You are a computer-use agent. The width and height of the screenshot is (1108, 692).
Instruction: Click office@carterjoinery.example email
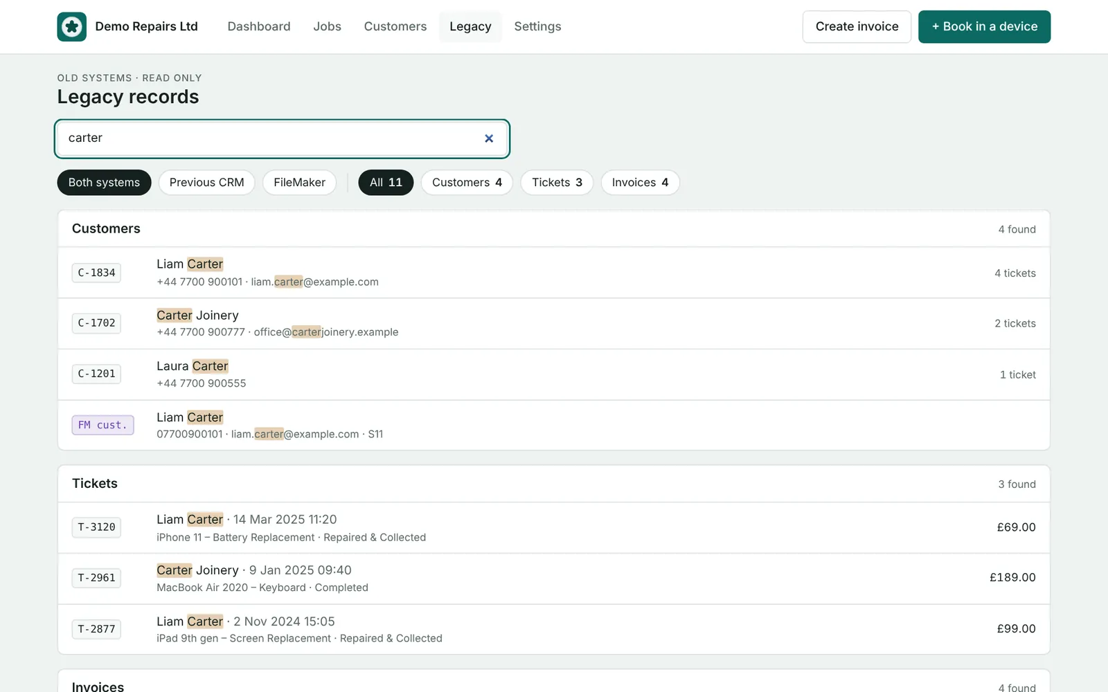326,332
